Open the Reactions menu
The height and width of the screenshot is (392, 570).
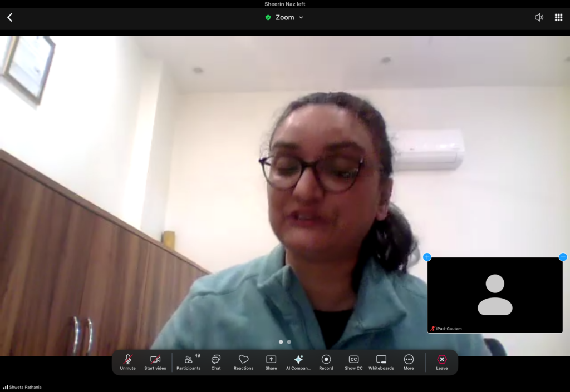coord(243,362)
